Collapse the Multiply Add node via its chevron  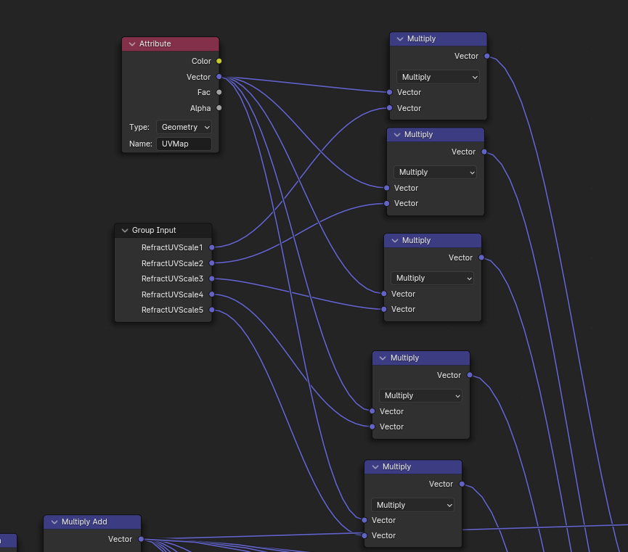pos(54,522)
